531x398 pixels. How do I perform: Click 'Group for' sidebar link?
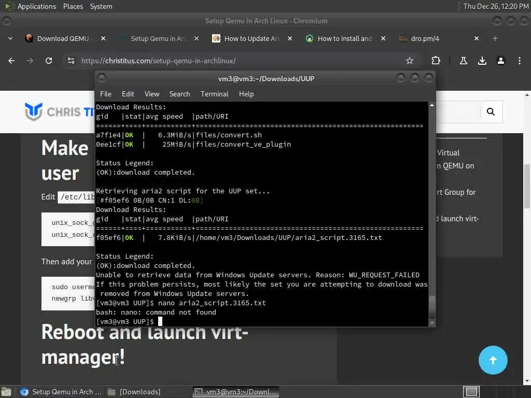[456, 192]
